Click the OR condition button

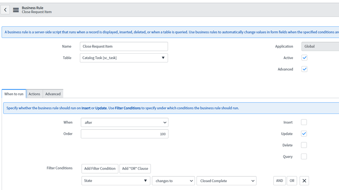pos(292,181)
